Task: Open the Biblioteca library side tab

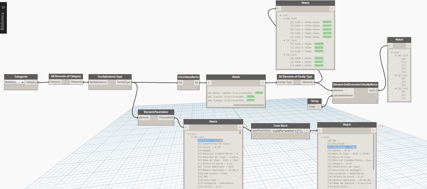Action: [3, 17]
